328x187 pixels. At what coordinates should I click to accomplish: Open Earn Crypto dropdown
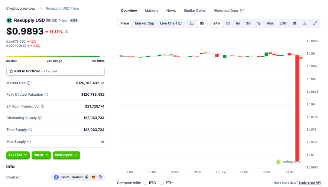click(x=66, y=155)
